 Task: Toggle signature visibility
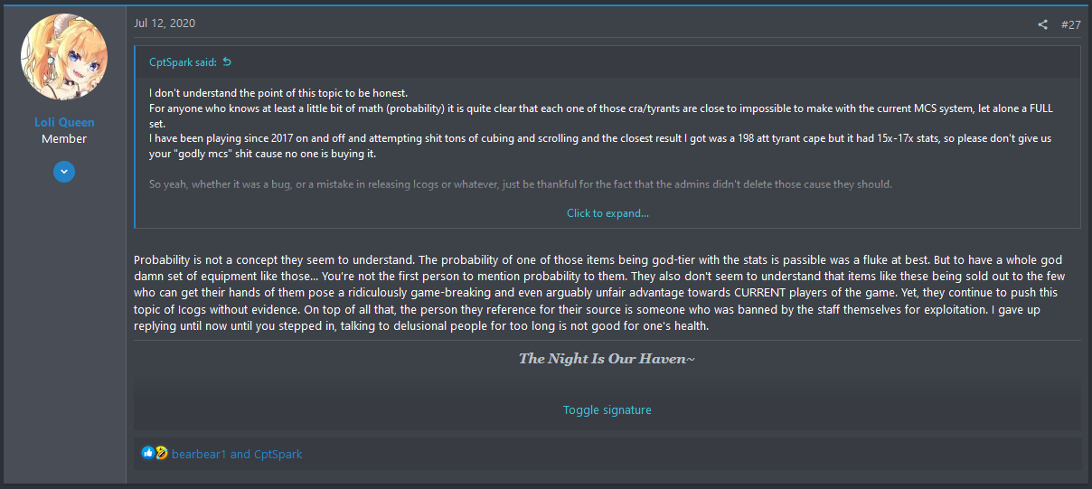[x=607, y=409]
